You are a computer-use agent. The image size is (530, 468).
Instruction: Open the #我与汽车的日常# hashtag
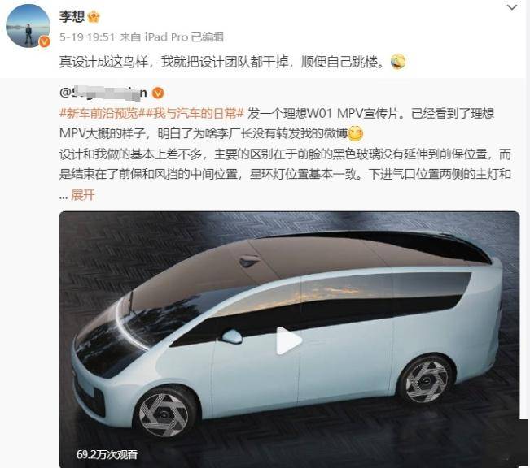click(191, 114)
